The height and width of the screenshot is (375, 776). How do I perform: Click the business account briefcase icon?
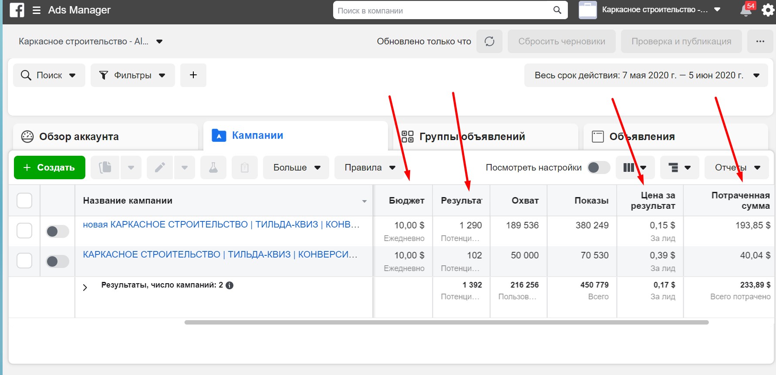click(x=587, y=10)
